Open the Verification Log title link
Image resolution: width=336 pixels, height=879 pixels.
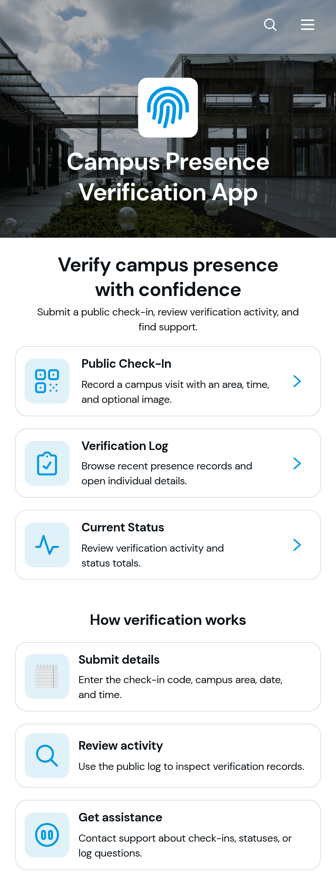click(x=125, y=446)
